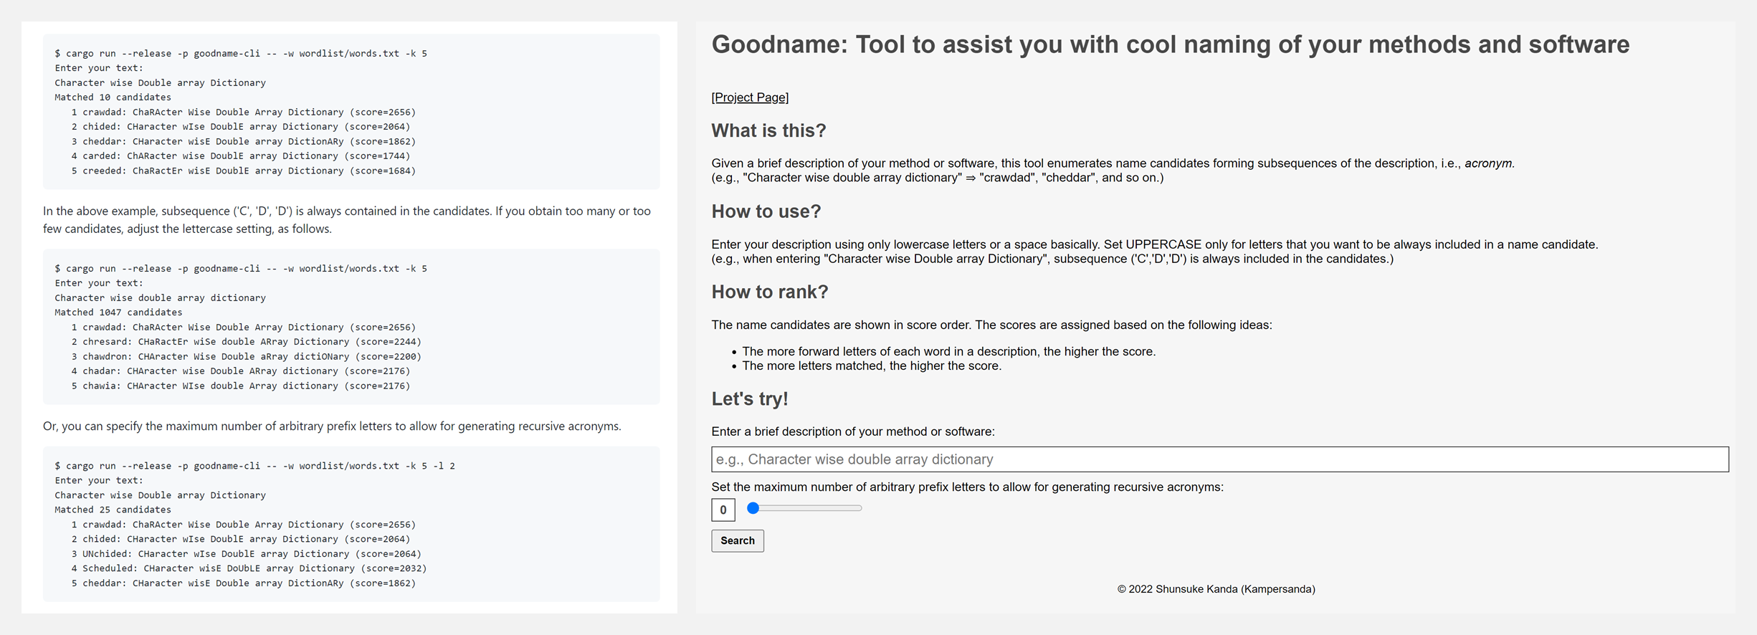
Task: Click the 'How to use?' heading
Action: tap(766, 211)
